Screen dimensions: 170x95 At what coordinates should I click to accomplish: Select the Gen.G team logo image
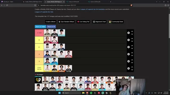coord(38,80)
